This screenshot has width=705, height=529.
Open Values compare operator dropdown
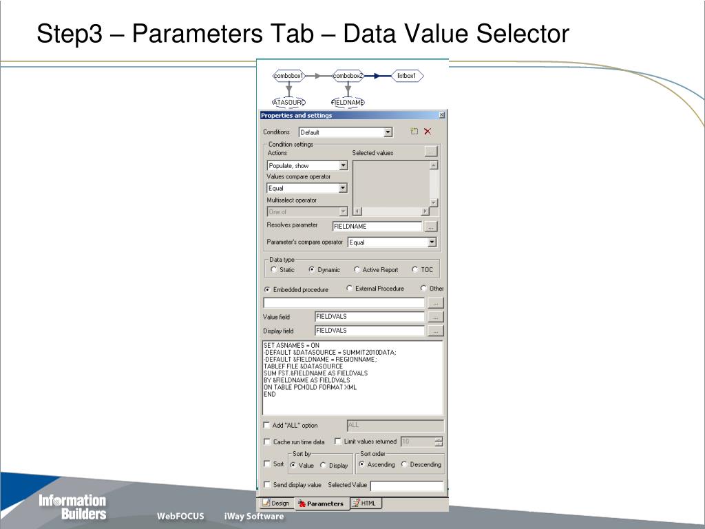pyautogui.click(x=343, y=188)
